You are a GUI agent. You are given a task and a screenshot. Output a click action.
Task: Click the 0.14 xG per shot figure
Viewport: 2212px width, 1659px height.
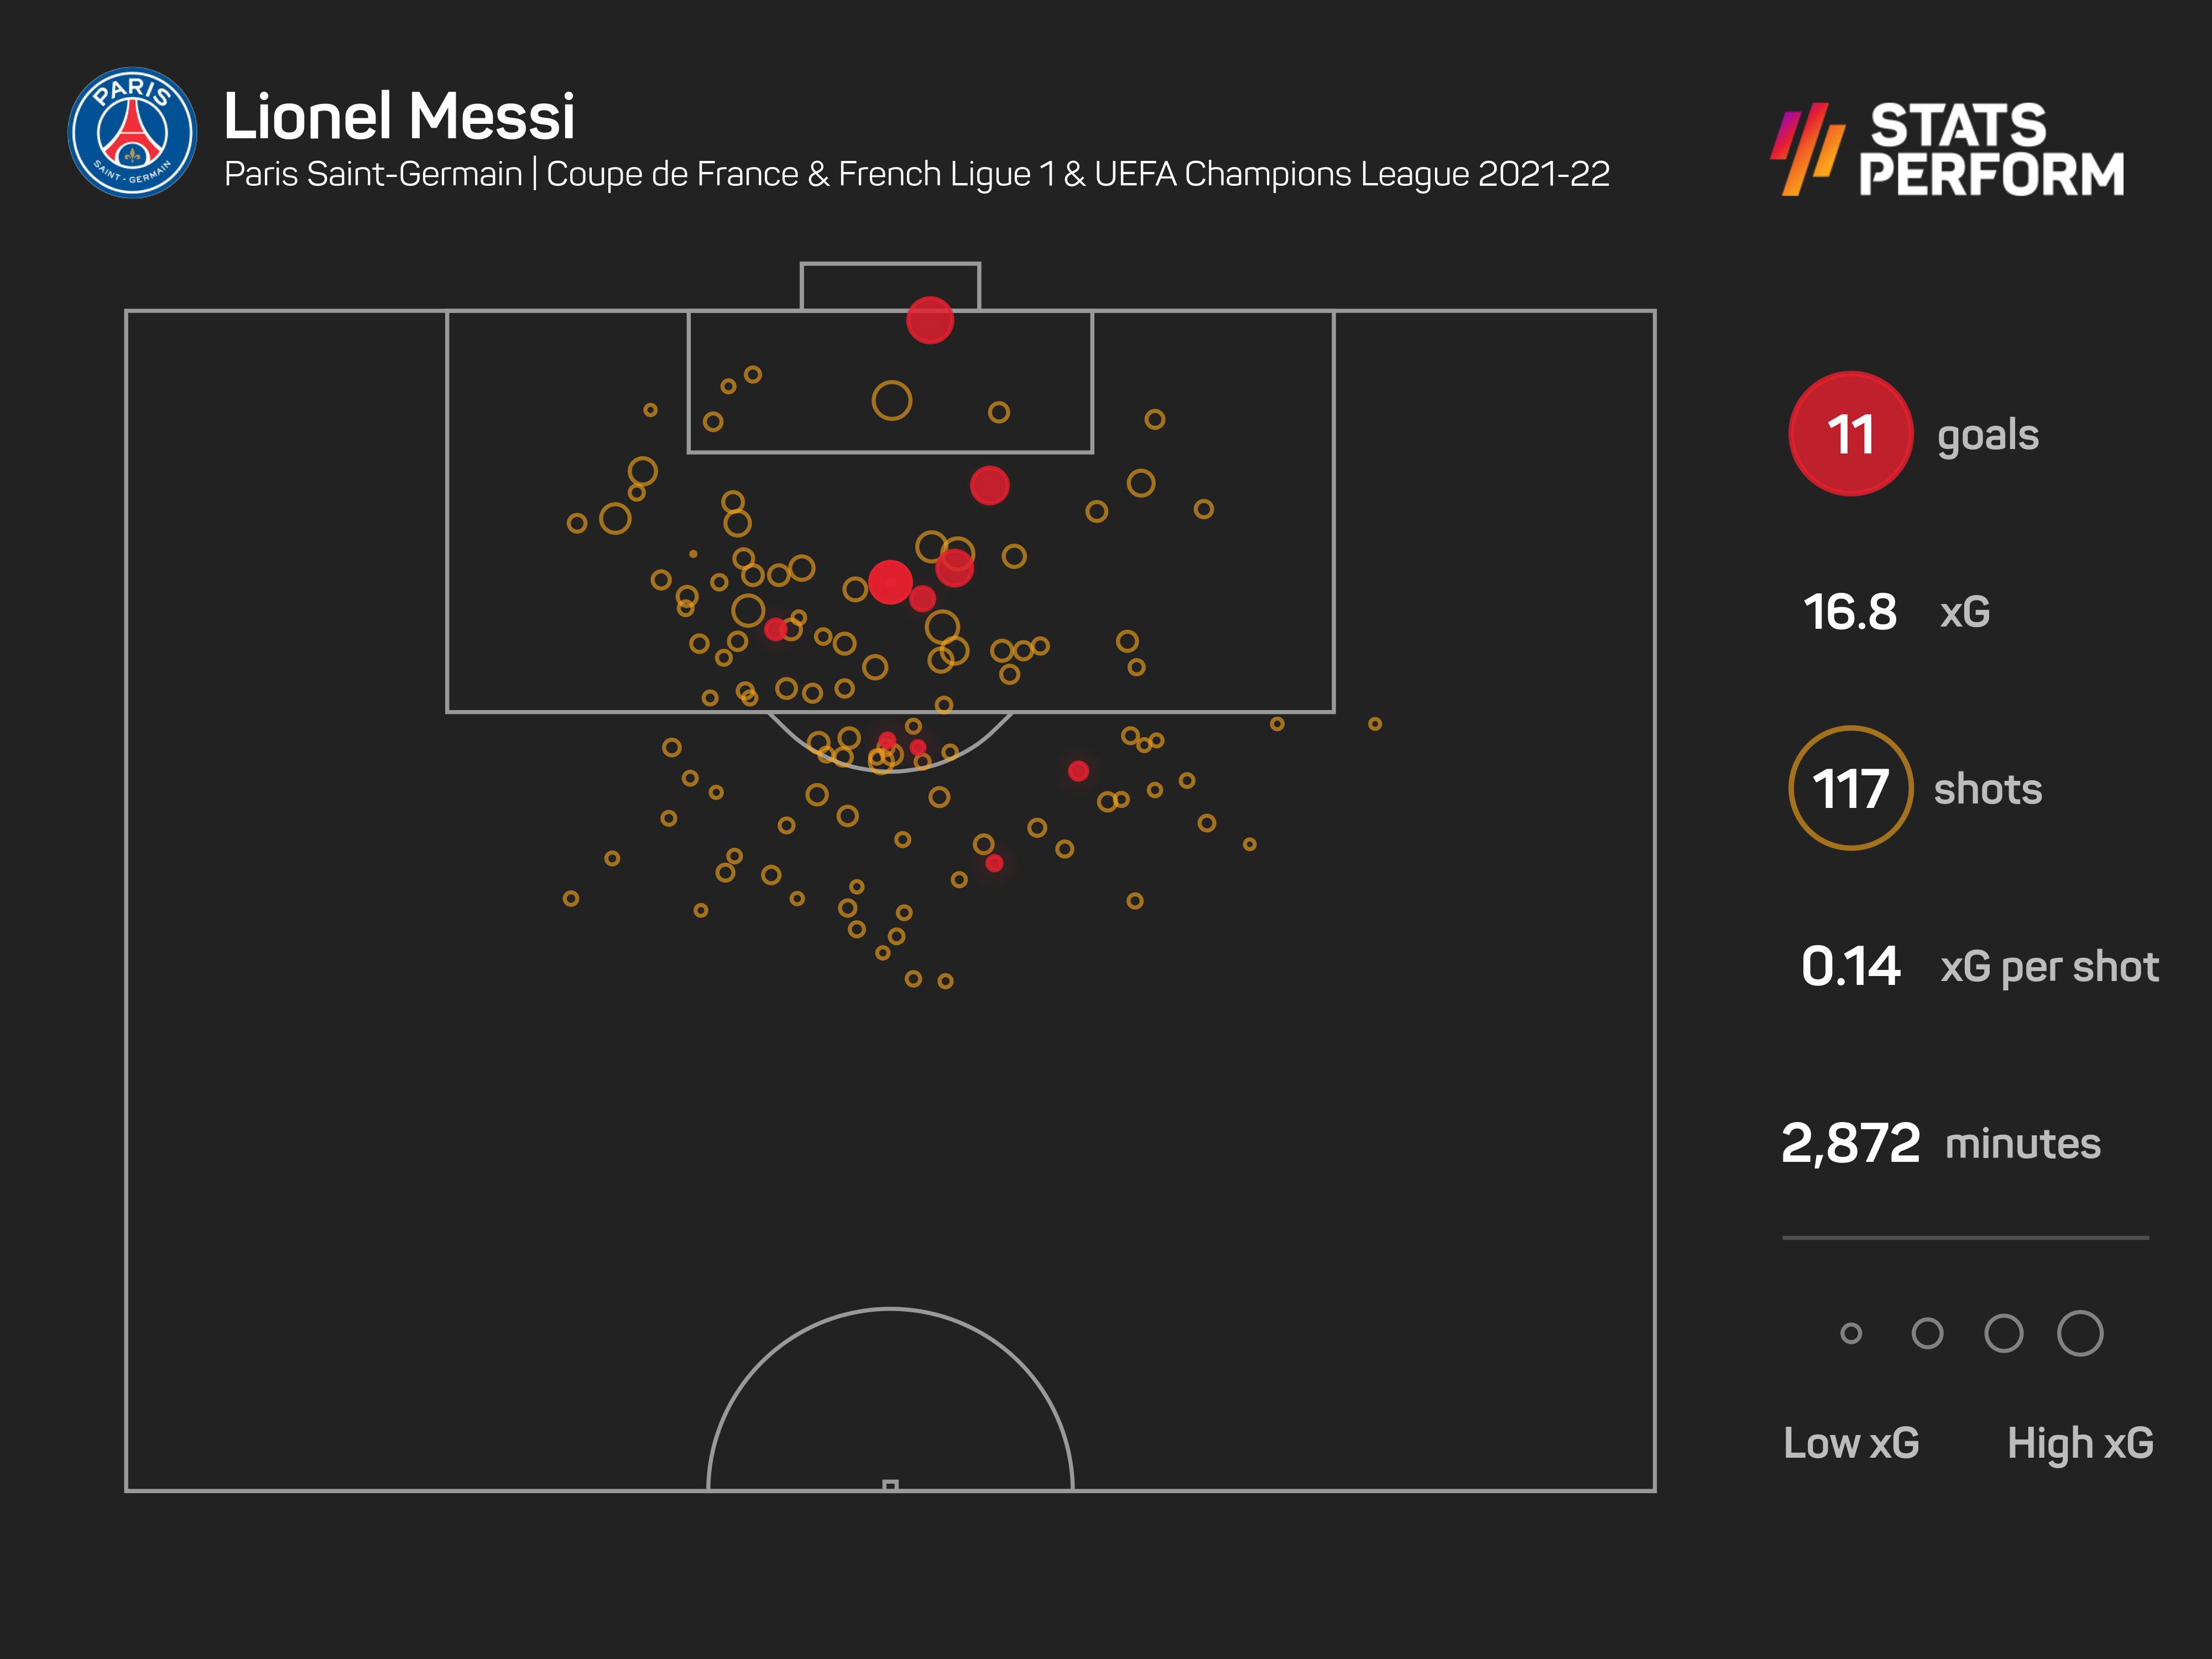(1850, 966)
